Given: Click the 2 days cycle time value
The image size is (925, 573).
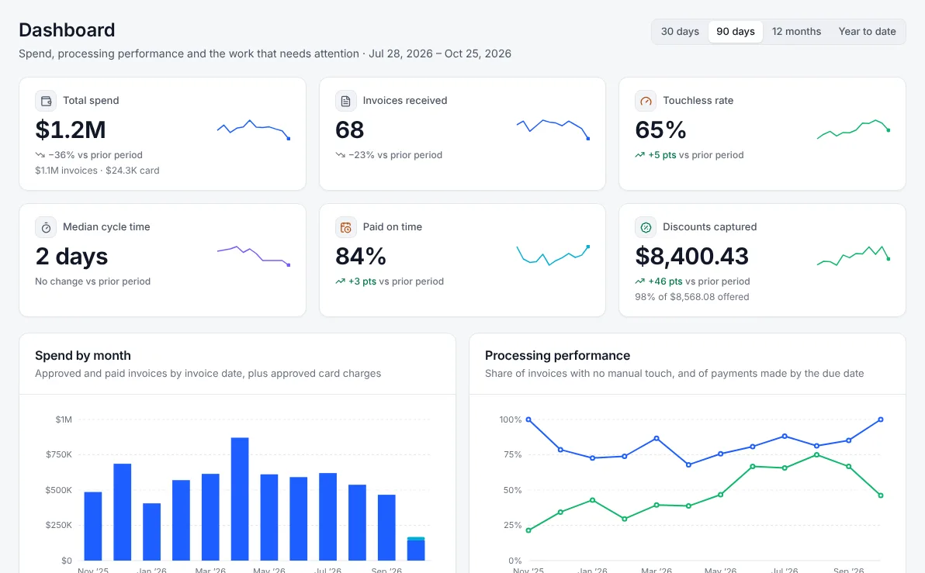Looking at the screenshot, I should click(71, 257).
